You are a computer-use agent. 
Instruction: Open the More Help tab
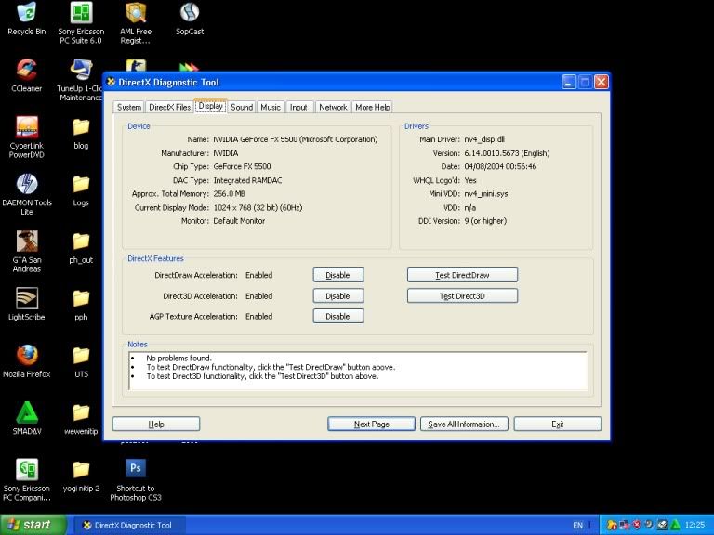click(x=373, y=108)
